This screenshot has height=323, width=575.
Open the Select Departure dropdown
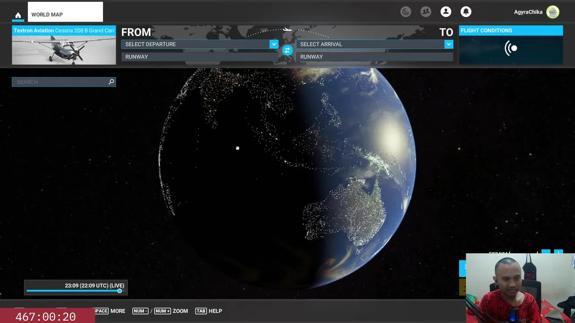point(200,44)
